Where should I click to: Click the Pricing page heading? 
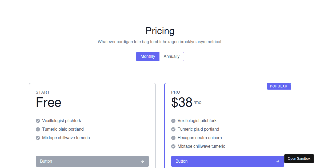pos(160,31)
